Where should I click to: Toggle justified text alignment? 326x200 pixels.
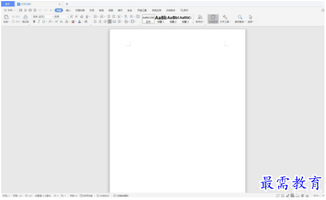pos(109,22)
